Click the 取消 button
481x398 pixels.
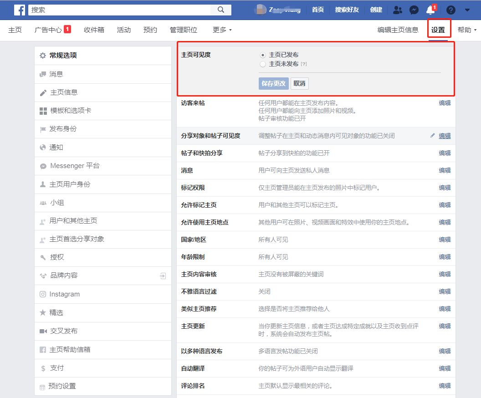[x=299, y=83]
